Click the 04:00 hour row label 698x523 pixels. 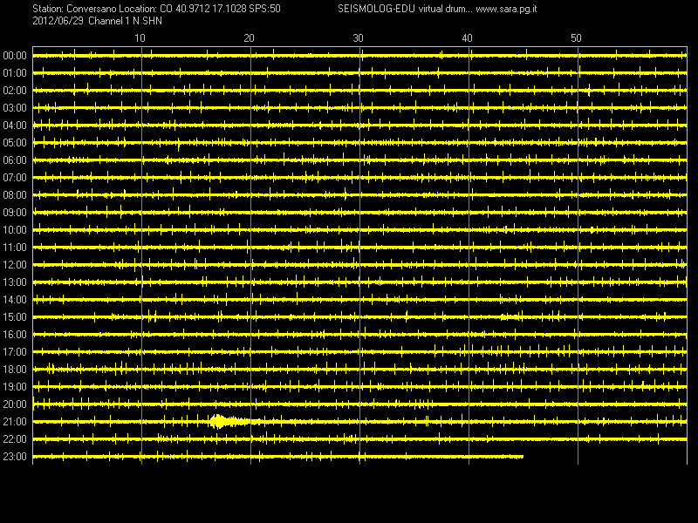pyautogui.click(x=15, y=126)
